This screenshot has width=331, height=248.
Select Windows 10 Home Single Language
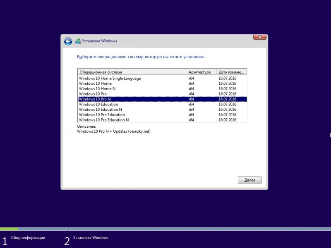coord(163,78)
